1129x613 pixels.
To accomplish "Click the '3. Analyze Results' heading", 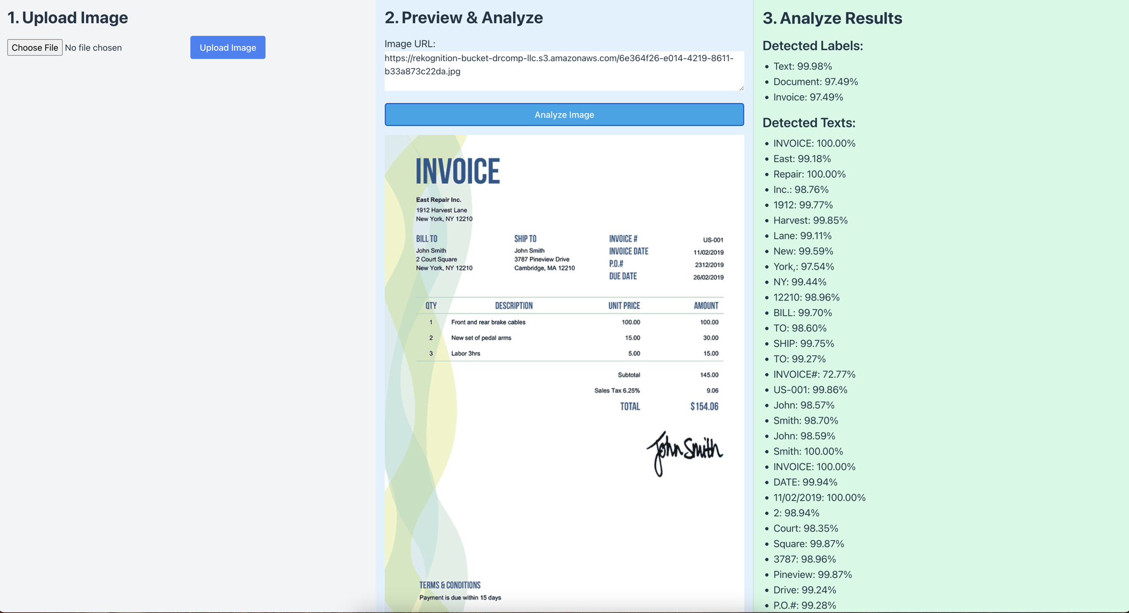I will pos(832,18).
